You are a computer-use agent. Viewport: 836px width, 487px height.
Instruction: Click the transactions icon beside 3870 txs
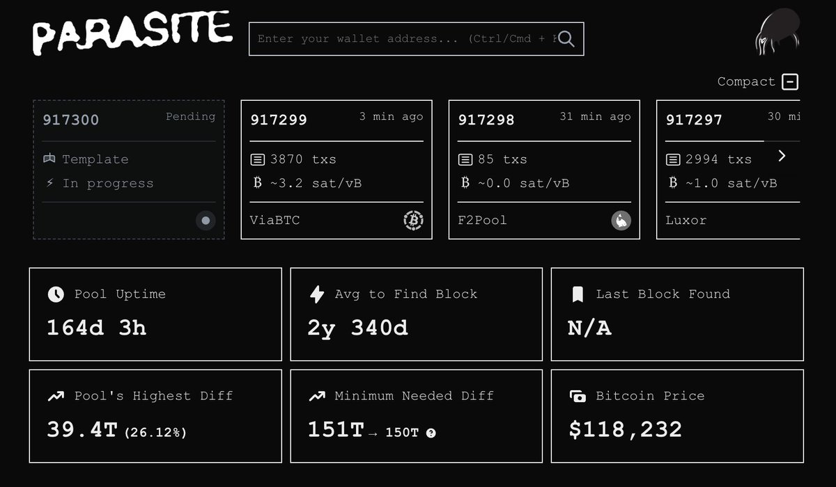(257, 159)
